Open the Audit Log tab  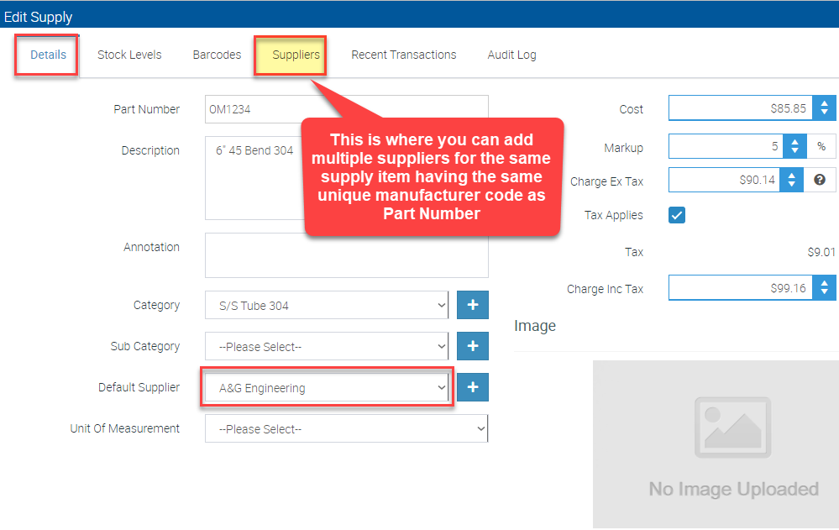tap(511, 55)
